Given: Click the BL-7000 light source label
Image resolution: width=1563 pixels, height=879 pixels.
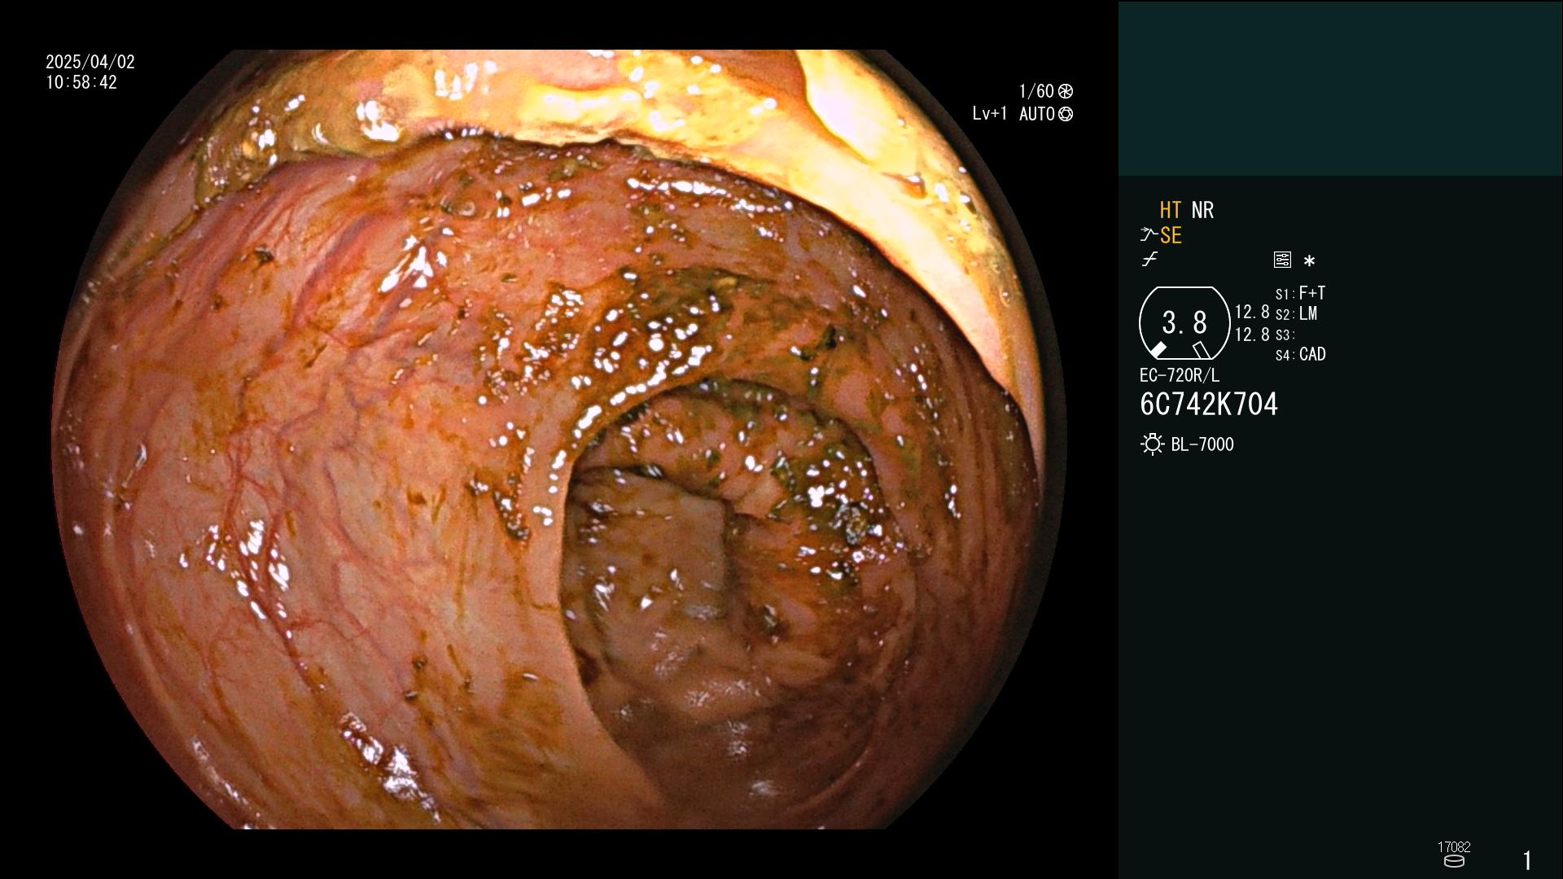Looking at the screenshot, I should click(1202, 444).
